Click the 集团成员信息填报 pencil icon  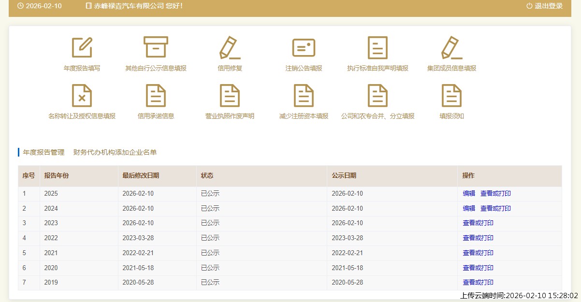tap(451, 47)
